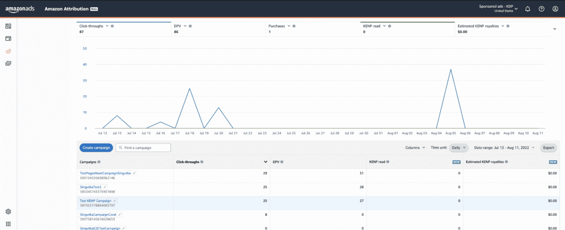Open the creative assets sidebar icon
The image size is (565, 230).
click(8, 63)
